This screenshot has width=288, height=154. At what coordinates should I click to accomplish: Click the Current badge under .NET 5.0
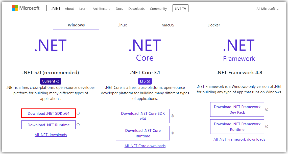(x=51, y=81)
